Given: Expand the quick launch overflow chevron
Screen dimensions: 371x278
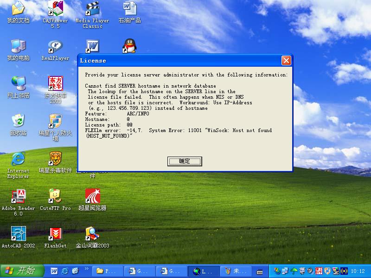Looking at the screenshot, I should pos(87,269).
